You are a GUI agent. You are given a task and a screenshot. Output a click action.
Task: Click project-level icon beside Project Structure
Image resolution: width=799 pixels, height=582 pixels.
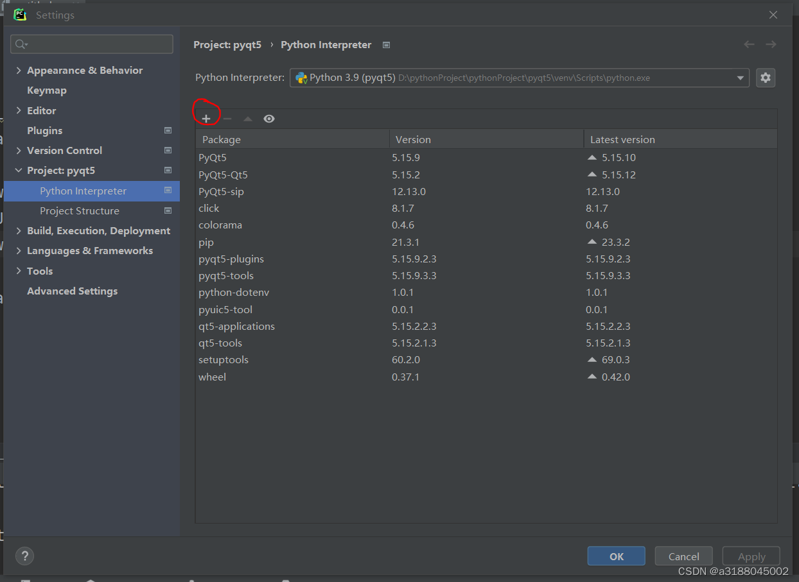168,210
